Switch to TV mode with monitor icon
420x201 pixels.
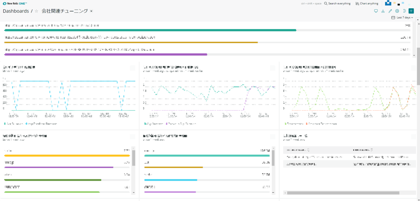[376, 11]
